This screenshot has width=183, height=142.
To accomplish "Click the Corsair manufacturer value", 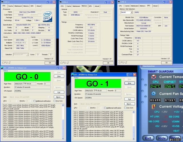I will tap(144, 23).
